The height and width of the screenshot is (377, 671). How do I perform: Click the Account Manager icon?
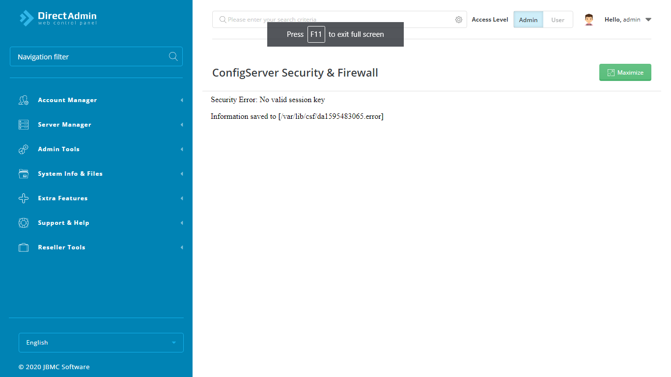point(24,100)
